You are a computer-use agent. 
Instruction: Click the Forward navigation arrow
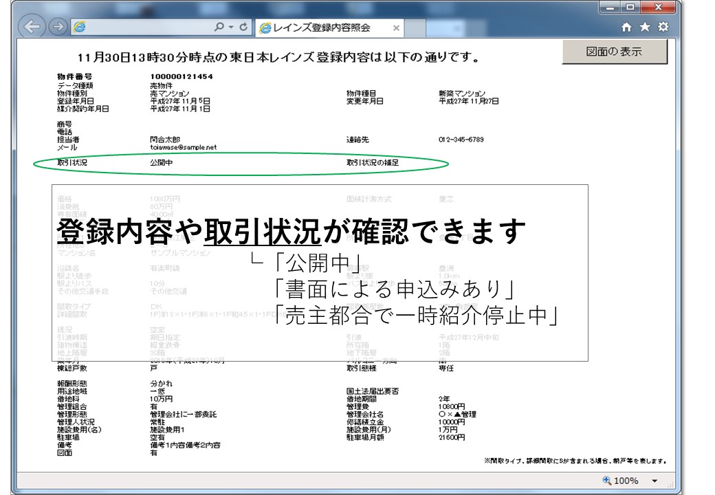(x=58, y=27)
